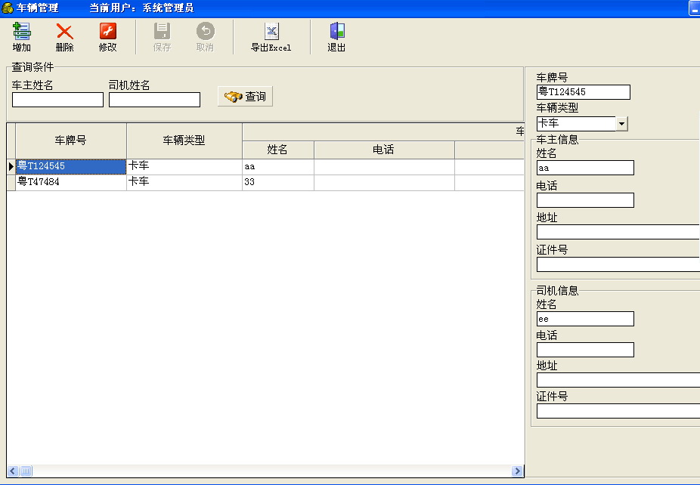Click the 车辆管理 title bar icon

tap(6, 6)
